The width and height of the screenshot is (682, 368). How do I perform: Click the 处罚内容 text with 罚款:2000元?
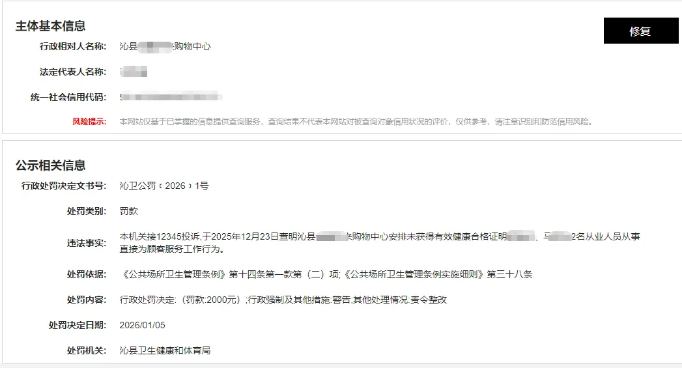coord(283,300)
